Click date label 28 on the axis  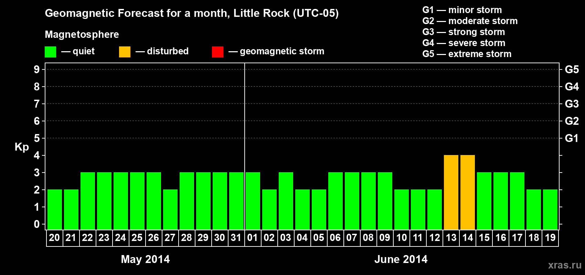187,238
